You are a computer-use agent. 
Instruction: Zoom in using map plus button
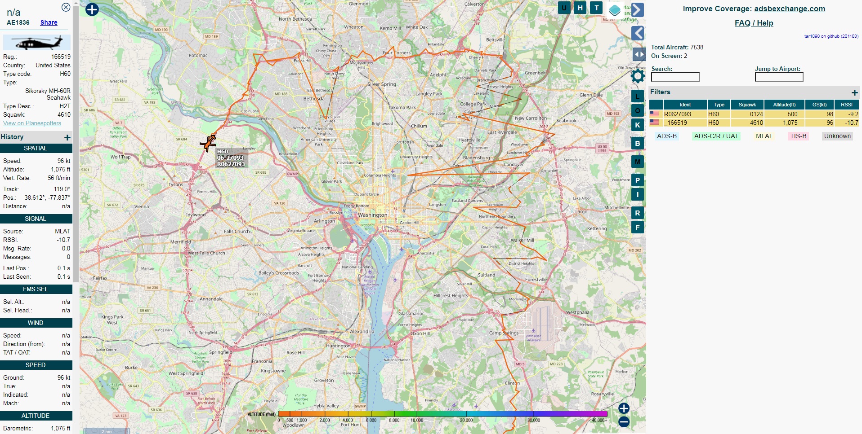click(624, 408)
